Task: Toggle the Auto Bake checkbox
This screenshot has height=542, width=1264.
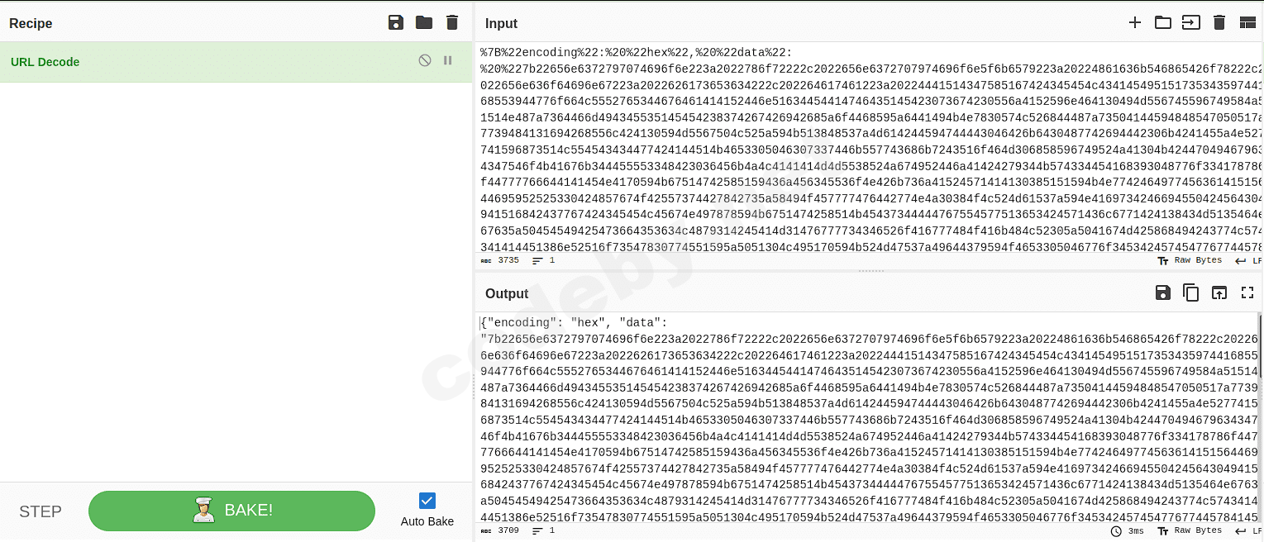Action: pos(427,501)
